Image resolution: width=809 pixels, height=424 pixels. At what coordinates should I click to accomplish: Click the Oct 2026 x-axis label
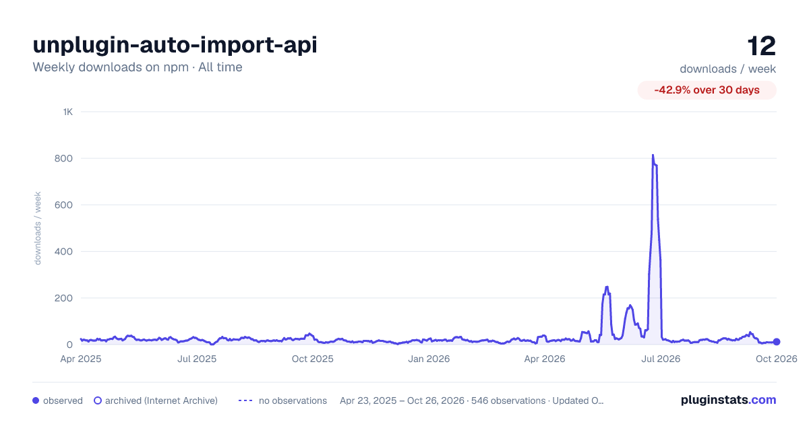click(777, 359)
